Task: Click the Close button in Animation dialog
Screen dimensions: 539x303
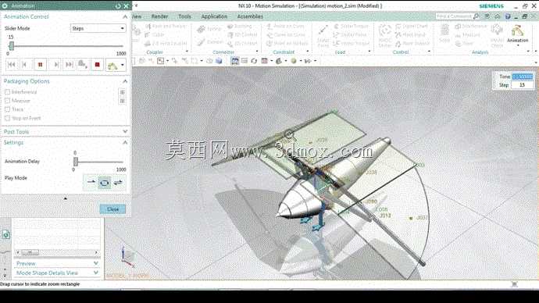Action: (112, 209)
